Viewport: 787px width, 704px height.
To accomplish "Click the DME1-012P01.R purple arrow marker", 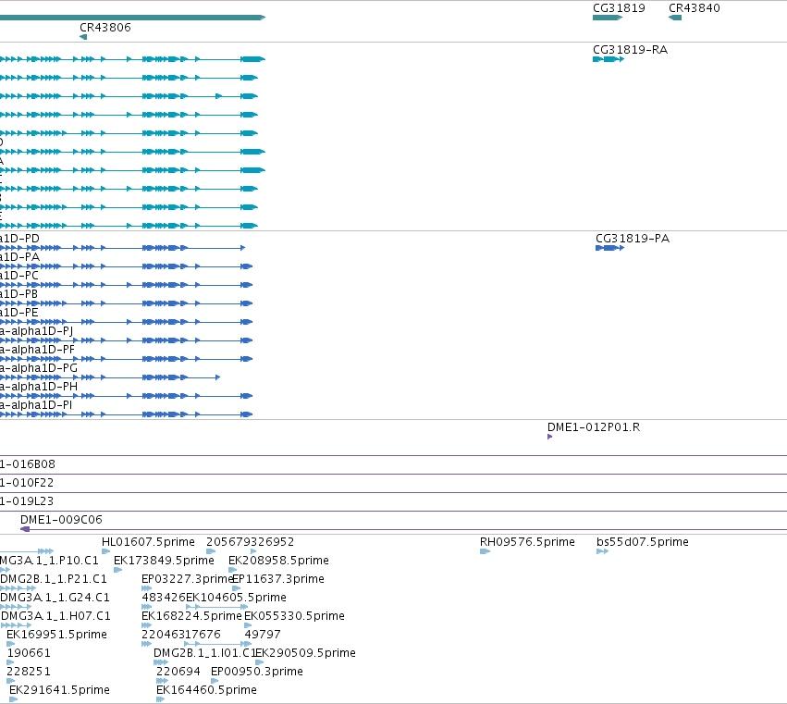I will click(549, 437).
